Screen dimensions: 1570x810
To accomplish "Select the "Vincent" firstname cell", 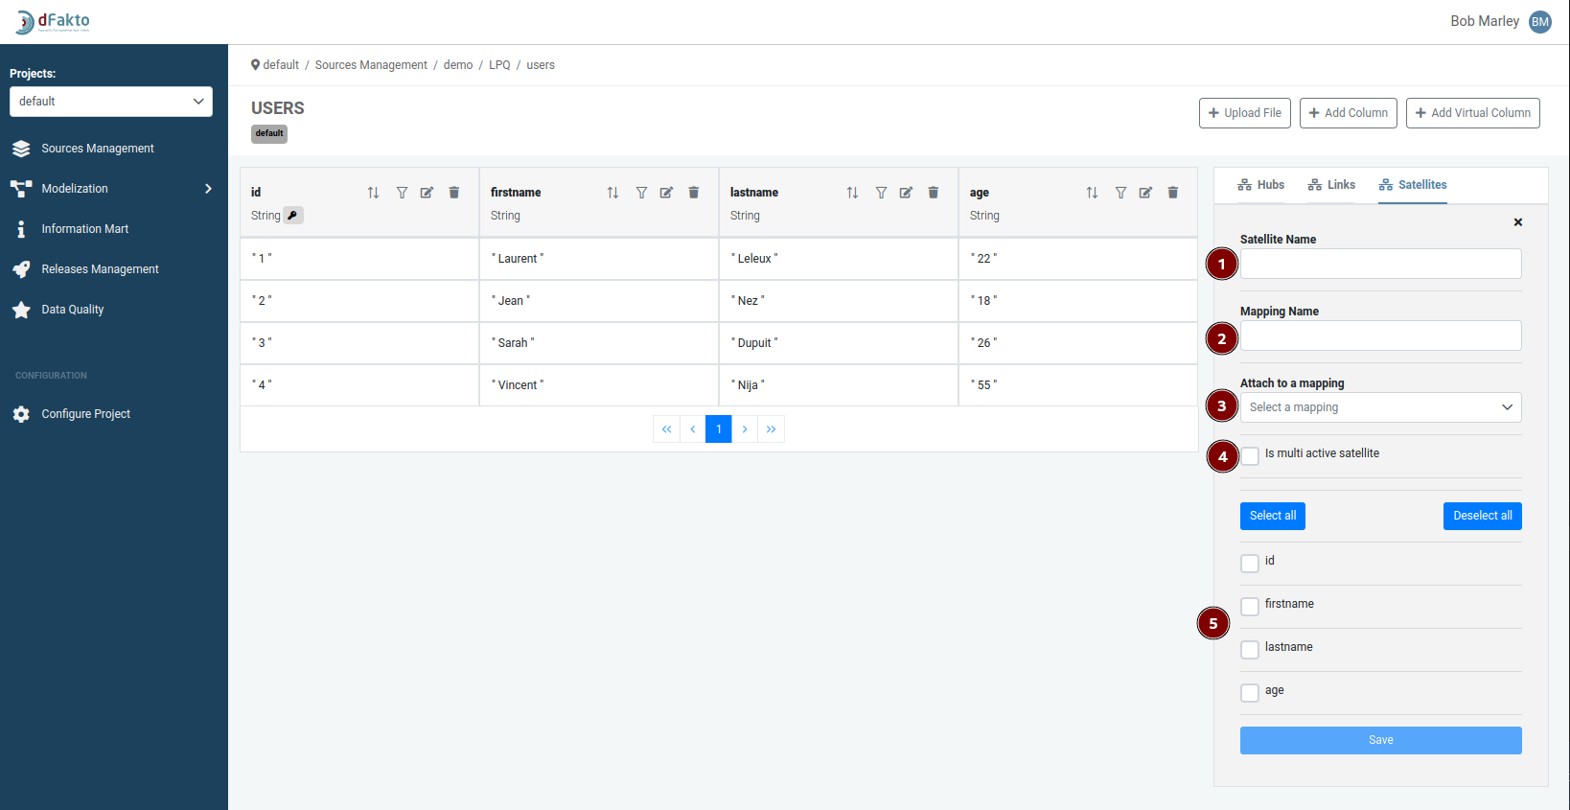I will pyautogui.click(x=599, y=385).
